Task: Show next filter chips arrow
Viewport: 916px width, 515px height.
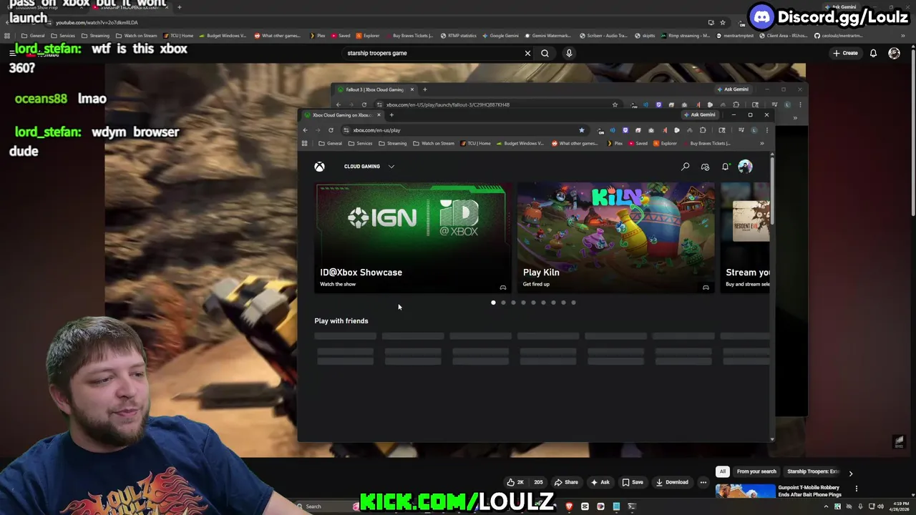Action: pyautogui.click(x=851, y=474)
